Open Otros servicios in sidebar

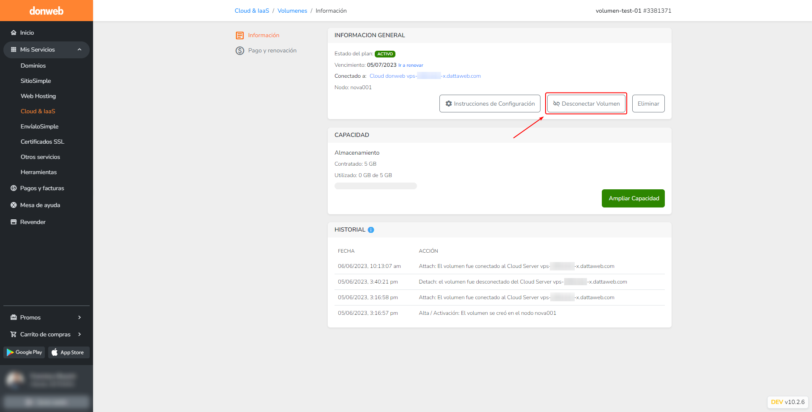[x=40, y=157]
